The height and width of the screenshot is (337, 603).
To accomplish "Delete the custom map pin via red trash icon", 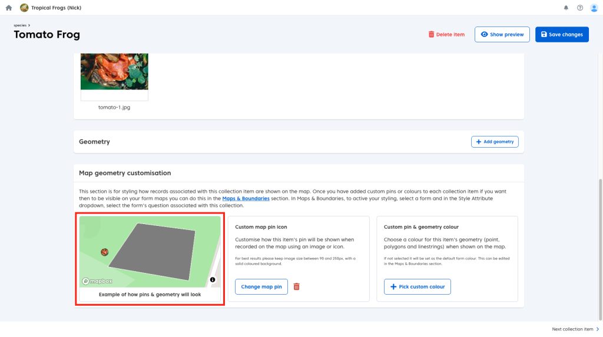I will pyautogui.click(x=296, y=286).
